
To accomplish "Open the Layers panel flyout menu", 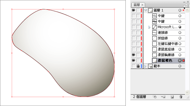I will 187,6.
